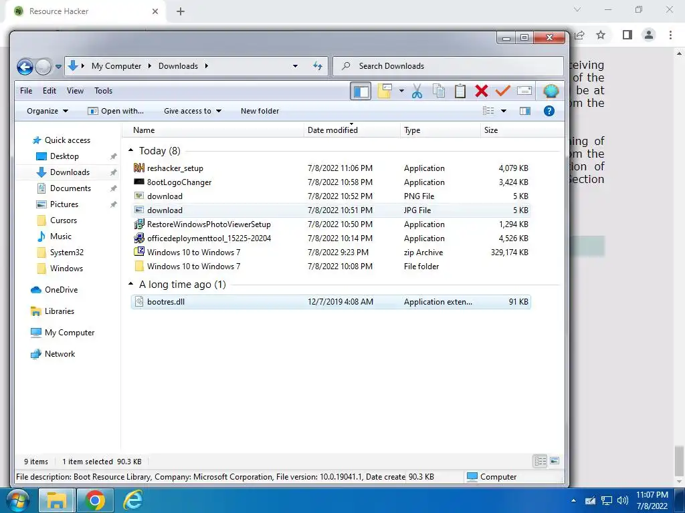Select the download JPG file
Screen dimensions: 685x513
click(331, 210)
